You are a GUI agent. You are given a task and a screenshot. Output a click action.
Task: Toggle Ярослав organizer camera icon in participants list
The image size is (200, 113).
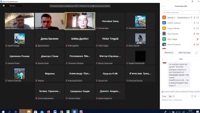198,17
